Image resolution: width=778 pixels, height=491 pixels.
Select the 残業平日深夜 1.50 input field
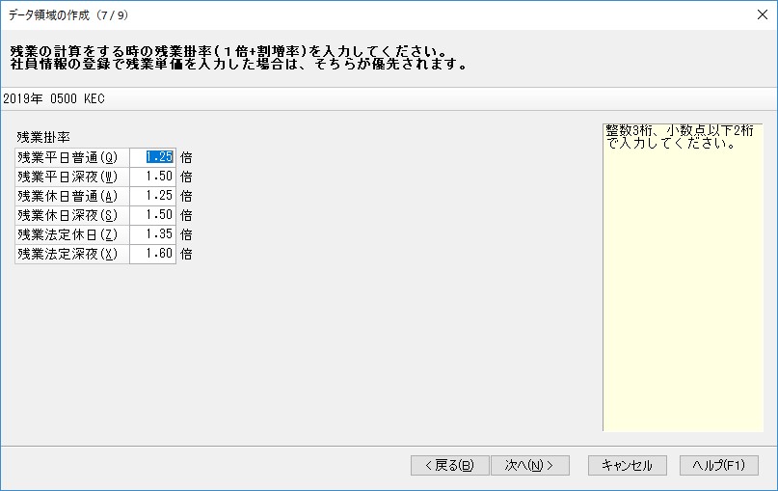(153, 177)
